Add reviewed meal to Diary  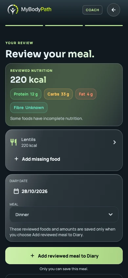64,256
